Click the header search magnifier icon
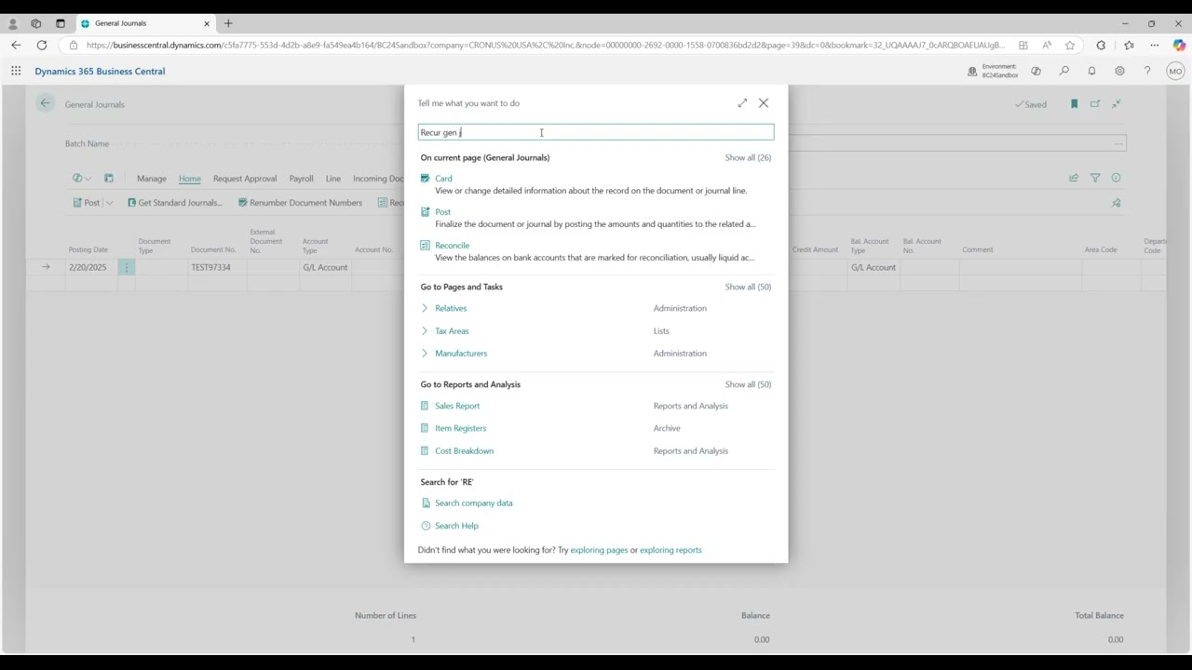The image size is (1192, 670). coord(1063,71)
